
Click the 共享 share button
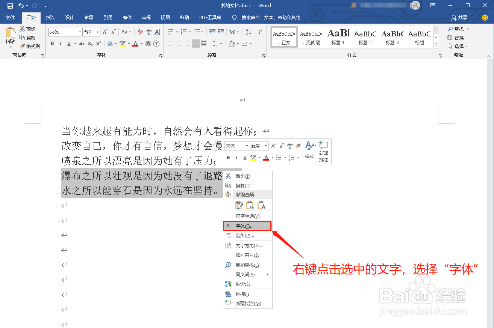pos(459,18)
